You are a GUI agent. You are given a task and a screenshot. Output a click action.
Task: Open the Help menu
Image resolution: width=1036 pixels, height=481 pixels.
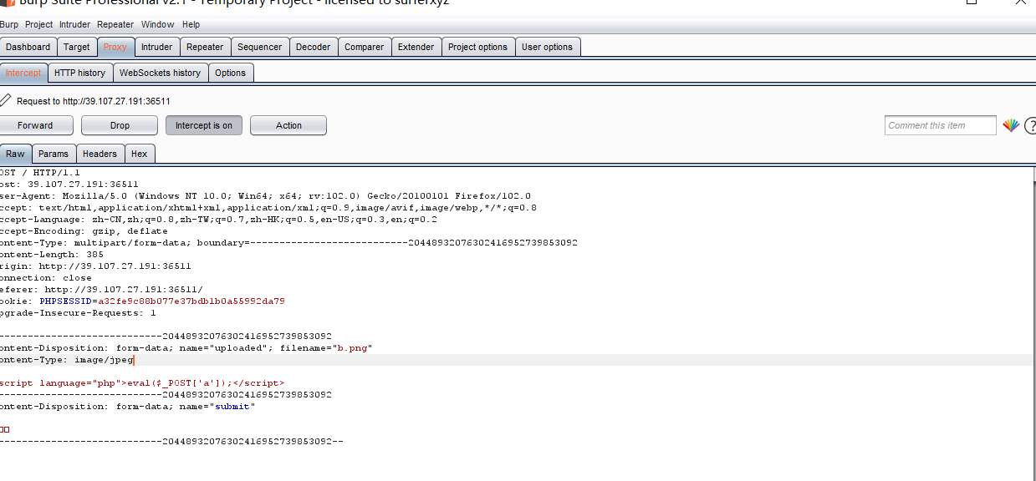[191, 24]
